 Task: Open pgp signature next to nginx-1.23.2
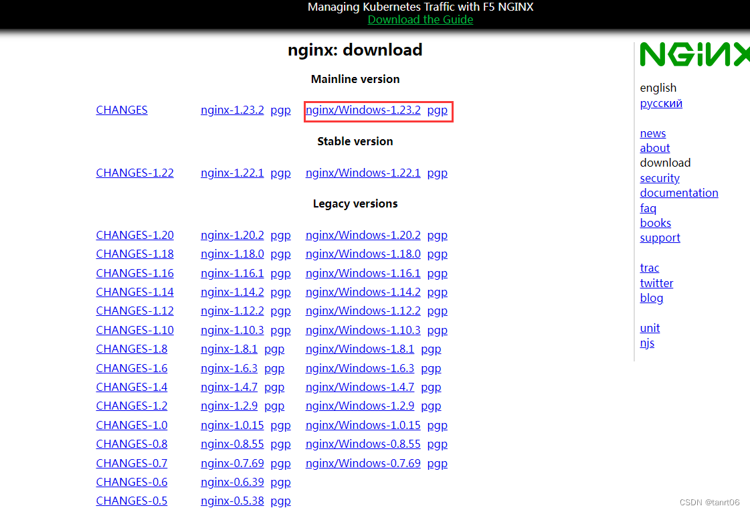pos(280,110)
